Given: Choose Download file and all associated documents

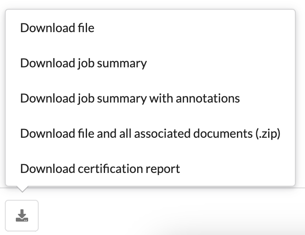Looking at the screenshot, I should pyautogui.click(x=150, y=133).
